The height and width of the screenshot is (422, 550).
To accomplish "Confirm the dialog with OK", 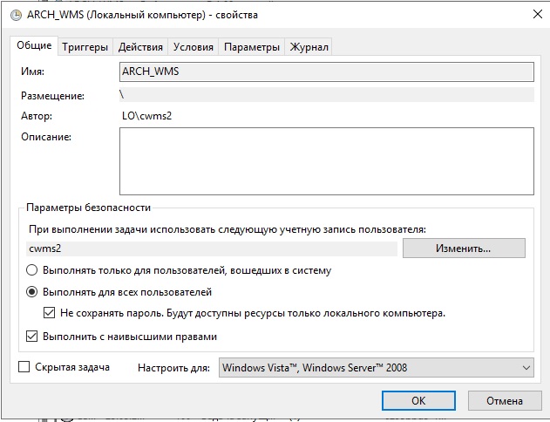I will (x=418, y=401).
